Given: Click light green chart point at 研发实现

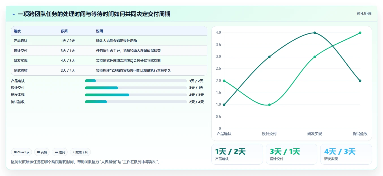Looking at the screenshot, I should 315,57.
